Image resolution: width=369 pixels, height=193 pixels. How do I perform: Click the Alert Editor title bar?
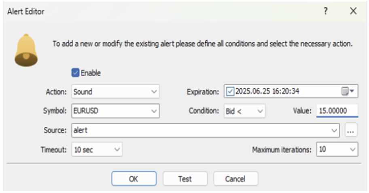tap(162, 11)
